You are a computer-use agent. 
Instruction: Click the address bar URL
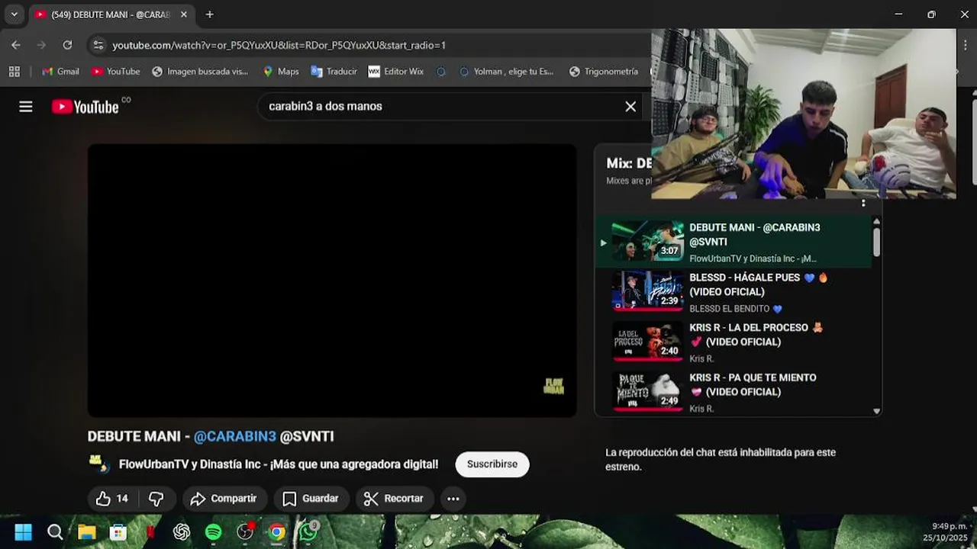click(279, 45)
